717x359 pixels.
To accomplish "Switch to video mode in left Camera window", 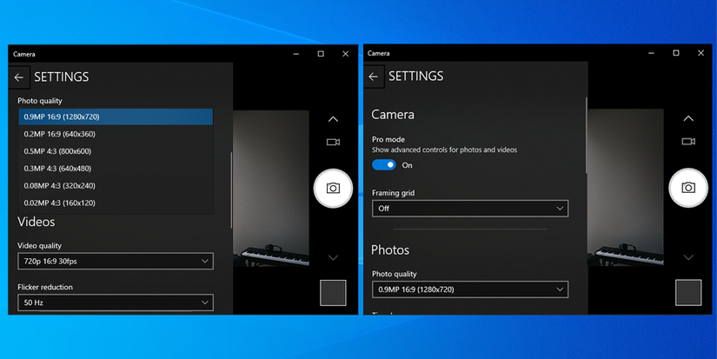I will pos(333,143).
